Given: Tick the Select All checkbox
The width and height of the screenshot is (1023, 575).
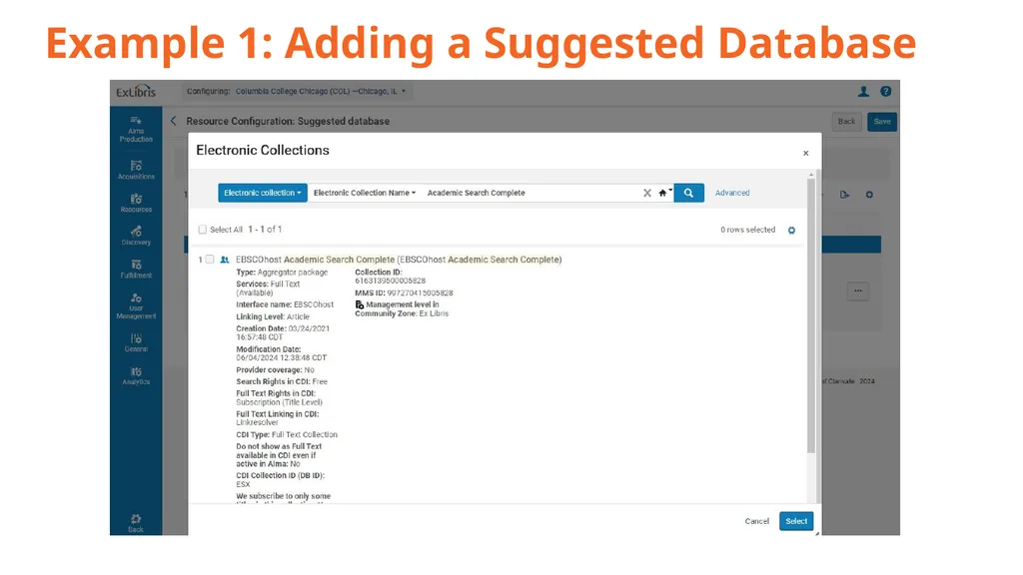Looking at the screenshot, I should point(202,230).
